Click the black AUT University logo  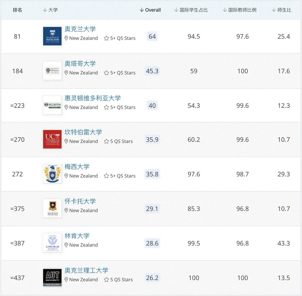[52, 277]
